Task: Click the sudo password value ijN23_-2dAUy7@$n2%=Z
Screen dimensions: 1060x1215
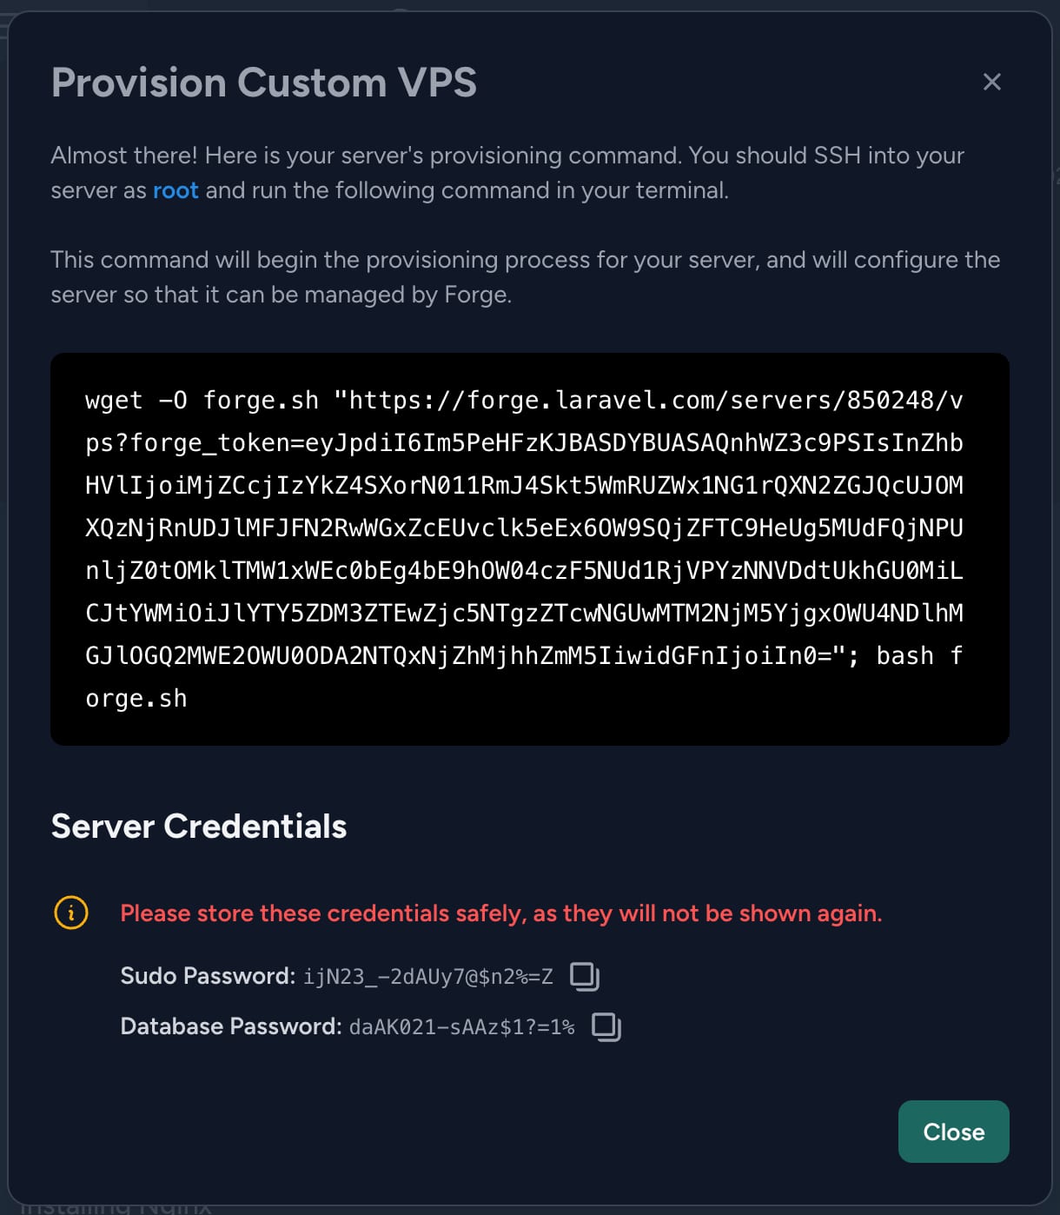Action: [427, 977]
